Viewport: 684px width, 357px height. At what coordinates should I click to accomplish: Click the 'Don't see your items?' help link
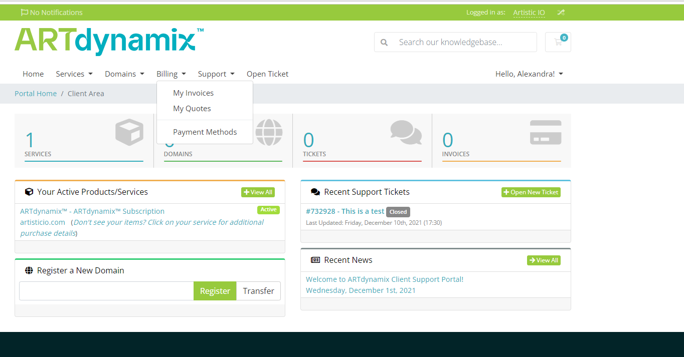pyautogui.click(x=142, y=228)
